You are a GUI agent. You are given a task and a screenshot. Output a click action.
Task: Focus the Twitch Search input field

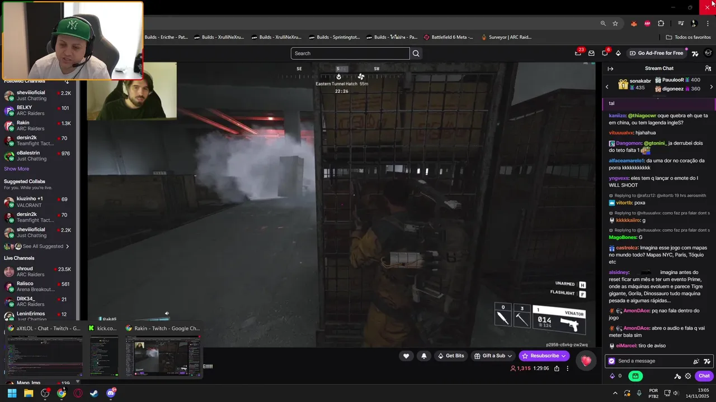pos(350,54)
